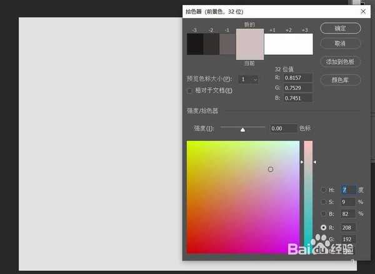Image resolution: width=375 pixels, height=274 pixels.
Task: Choose the -1 stop preview swatch
Action: point(227,44)
